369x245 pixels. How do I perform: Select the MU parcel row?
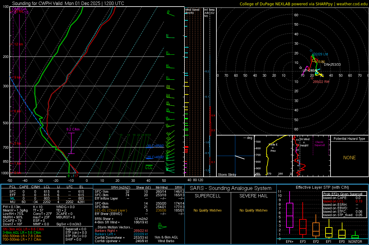tap(47, 202)
